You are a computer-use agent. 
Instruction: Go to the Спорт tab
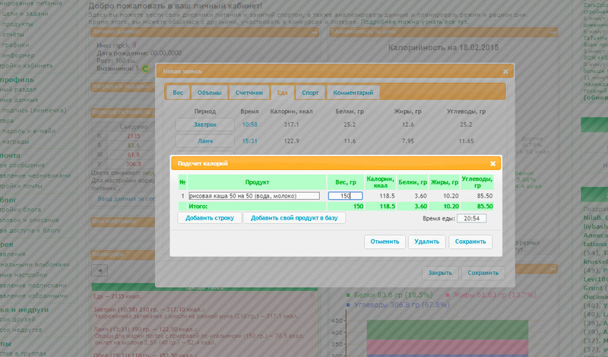pyautogui.click(x=310, y=93)
